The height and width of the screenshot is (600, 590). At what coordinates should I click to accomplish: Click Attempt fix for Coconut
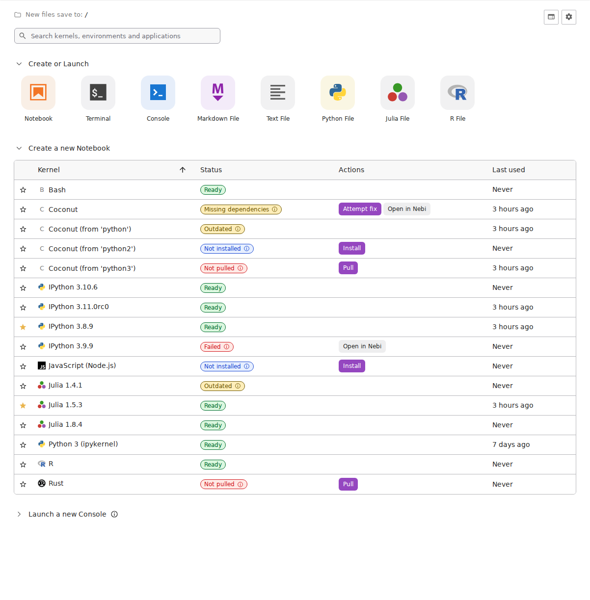point(360,209)
